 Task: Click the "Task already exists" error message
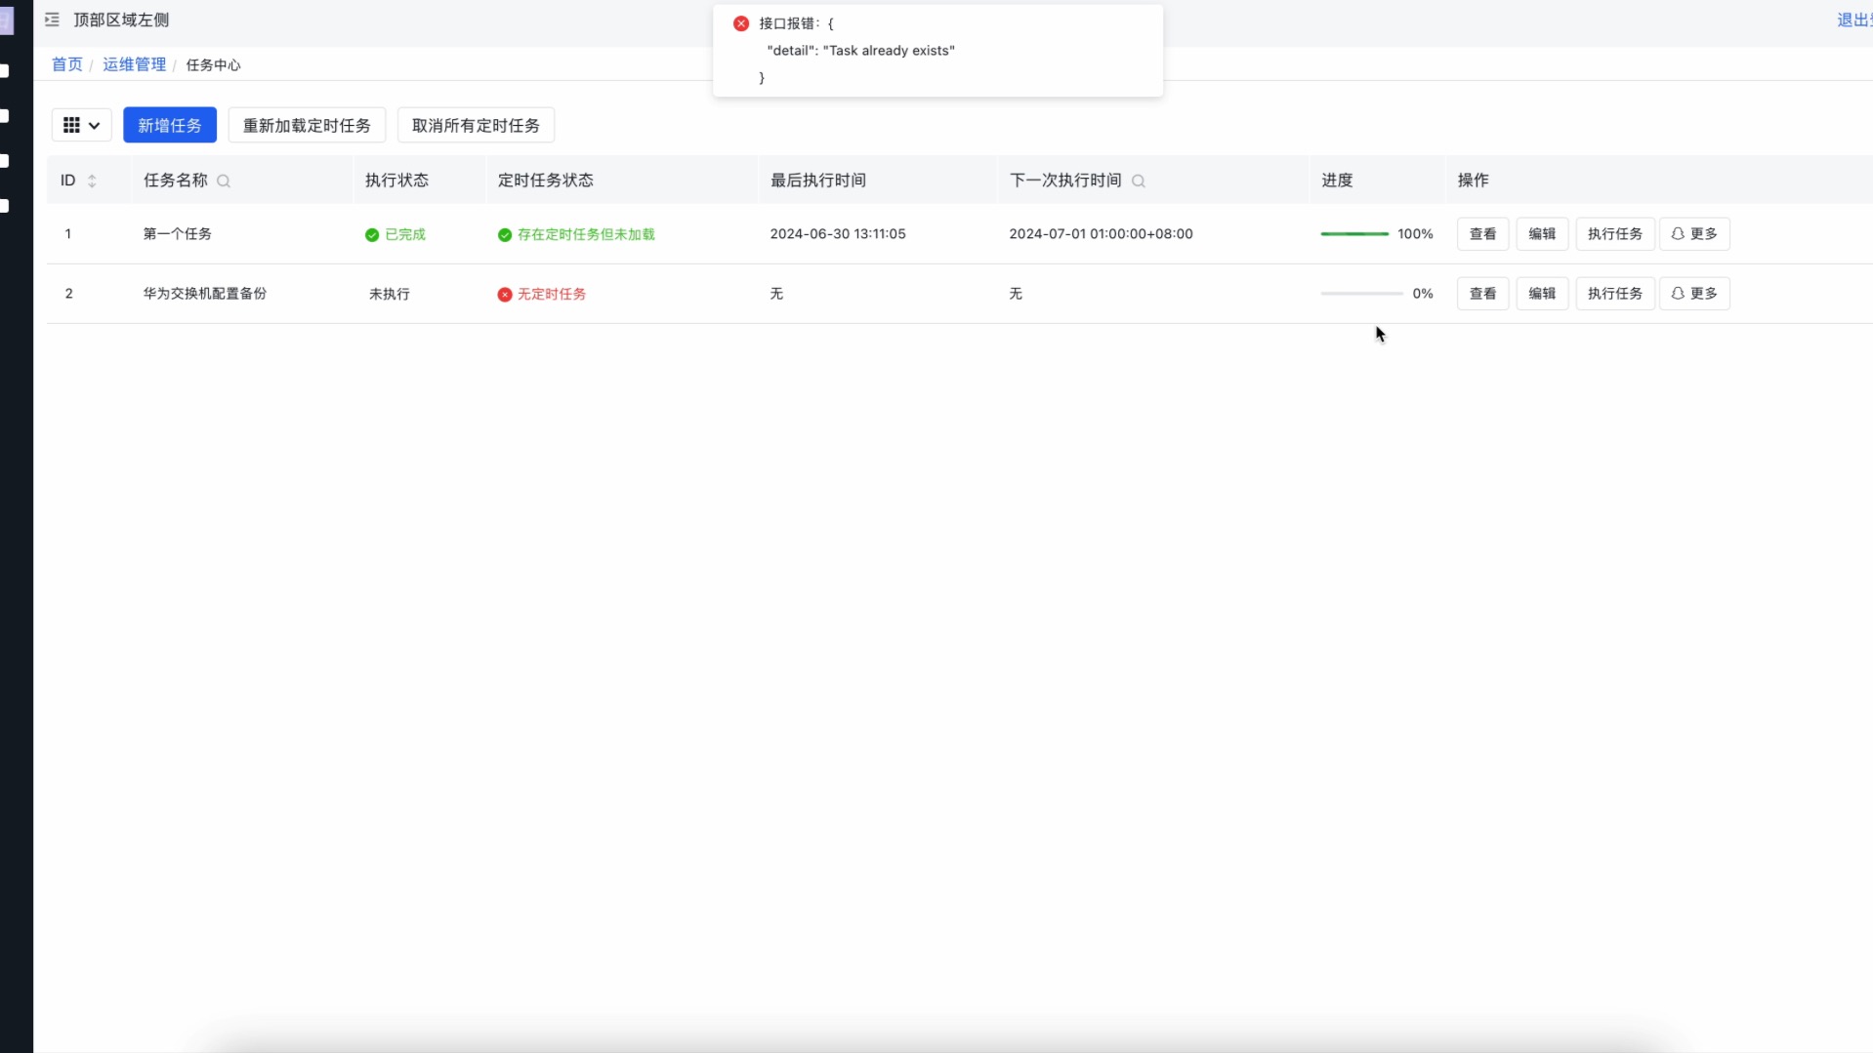861,51
